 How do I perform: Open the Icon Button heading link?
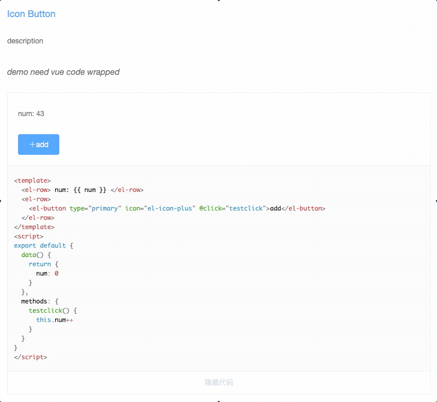click(30, 14)
